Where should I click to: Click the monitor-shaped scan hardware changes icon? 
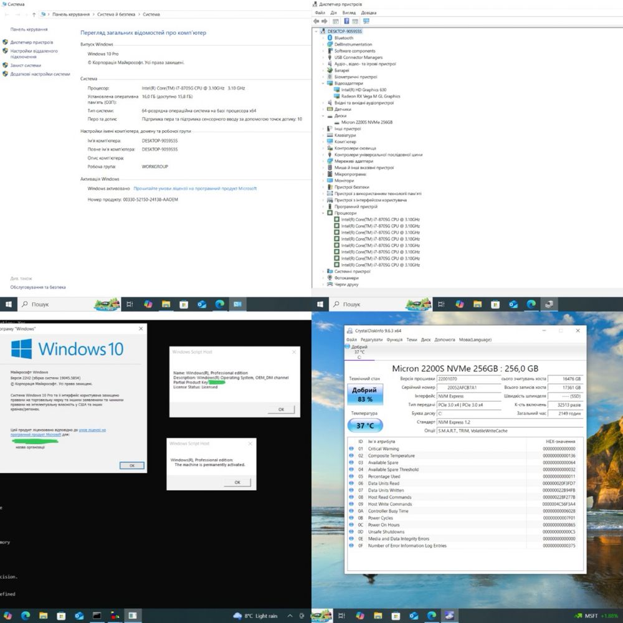click(x=366, y=21)
